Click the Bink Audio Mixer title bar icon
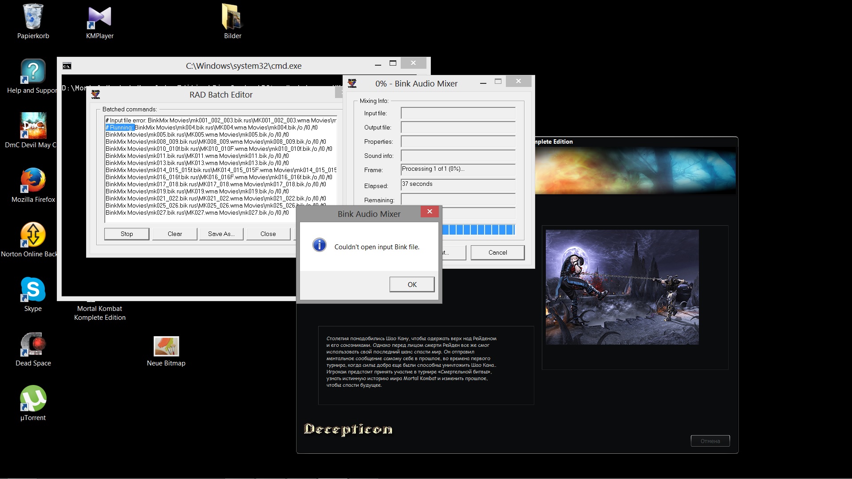 pos(352,83)
